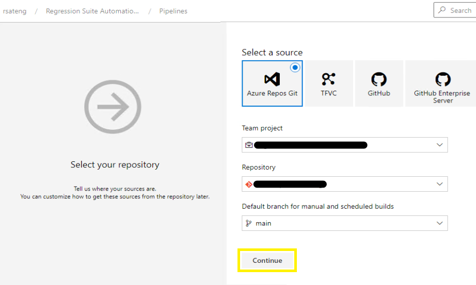Click the GitHub Enterprise Server label
This screenshot has height=285, width=476.
[x=442, y=97]
